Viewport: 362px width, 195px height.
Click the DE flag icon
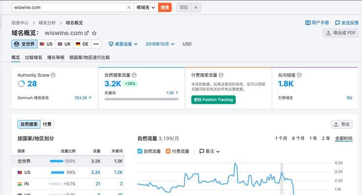(x=78, y=44)
